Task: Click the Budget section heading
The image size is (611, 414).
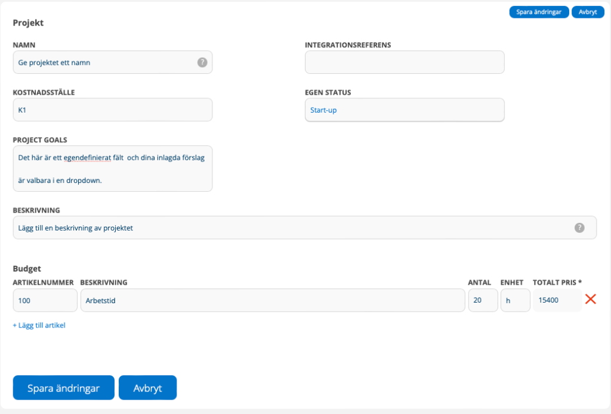Action: tap(27, 269)
